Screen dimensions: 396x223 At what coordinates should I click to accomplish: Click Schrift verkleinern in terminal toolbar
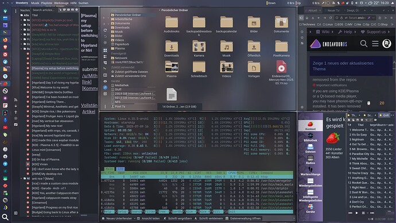[208, 218]
